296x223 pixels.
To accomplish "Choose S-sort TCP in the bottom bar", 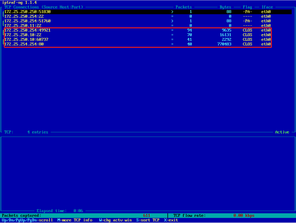I will 148,220.
